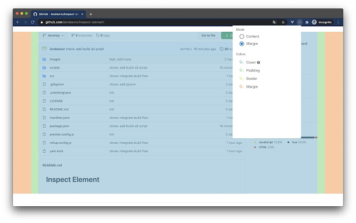Open the 5 branches link
356x223 pixels.
pyautogui.click(x=81, y=35)
